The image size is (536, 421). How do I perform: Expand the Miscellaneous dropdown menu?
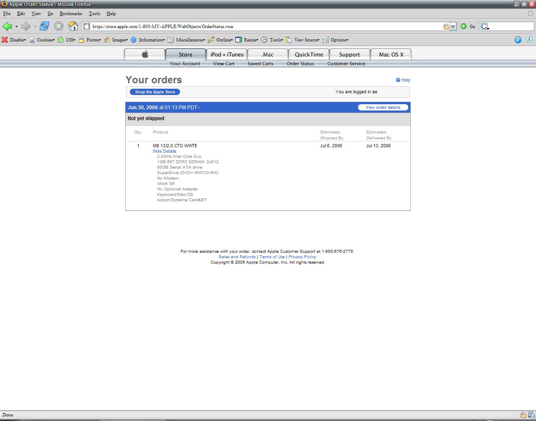coord(204,40)
